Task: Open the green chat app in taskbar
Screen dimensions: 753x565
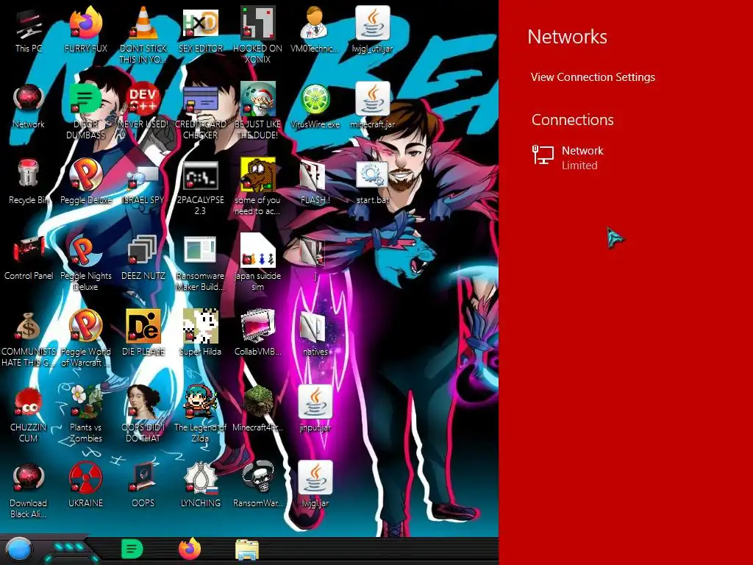Action: [x=132, y=549]
